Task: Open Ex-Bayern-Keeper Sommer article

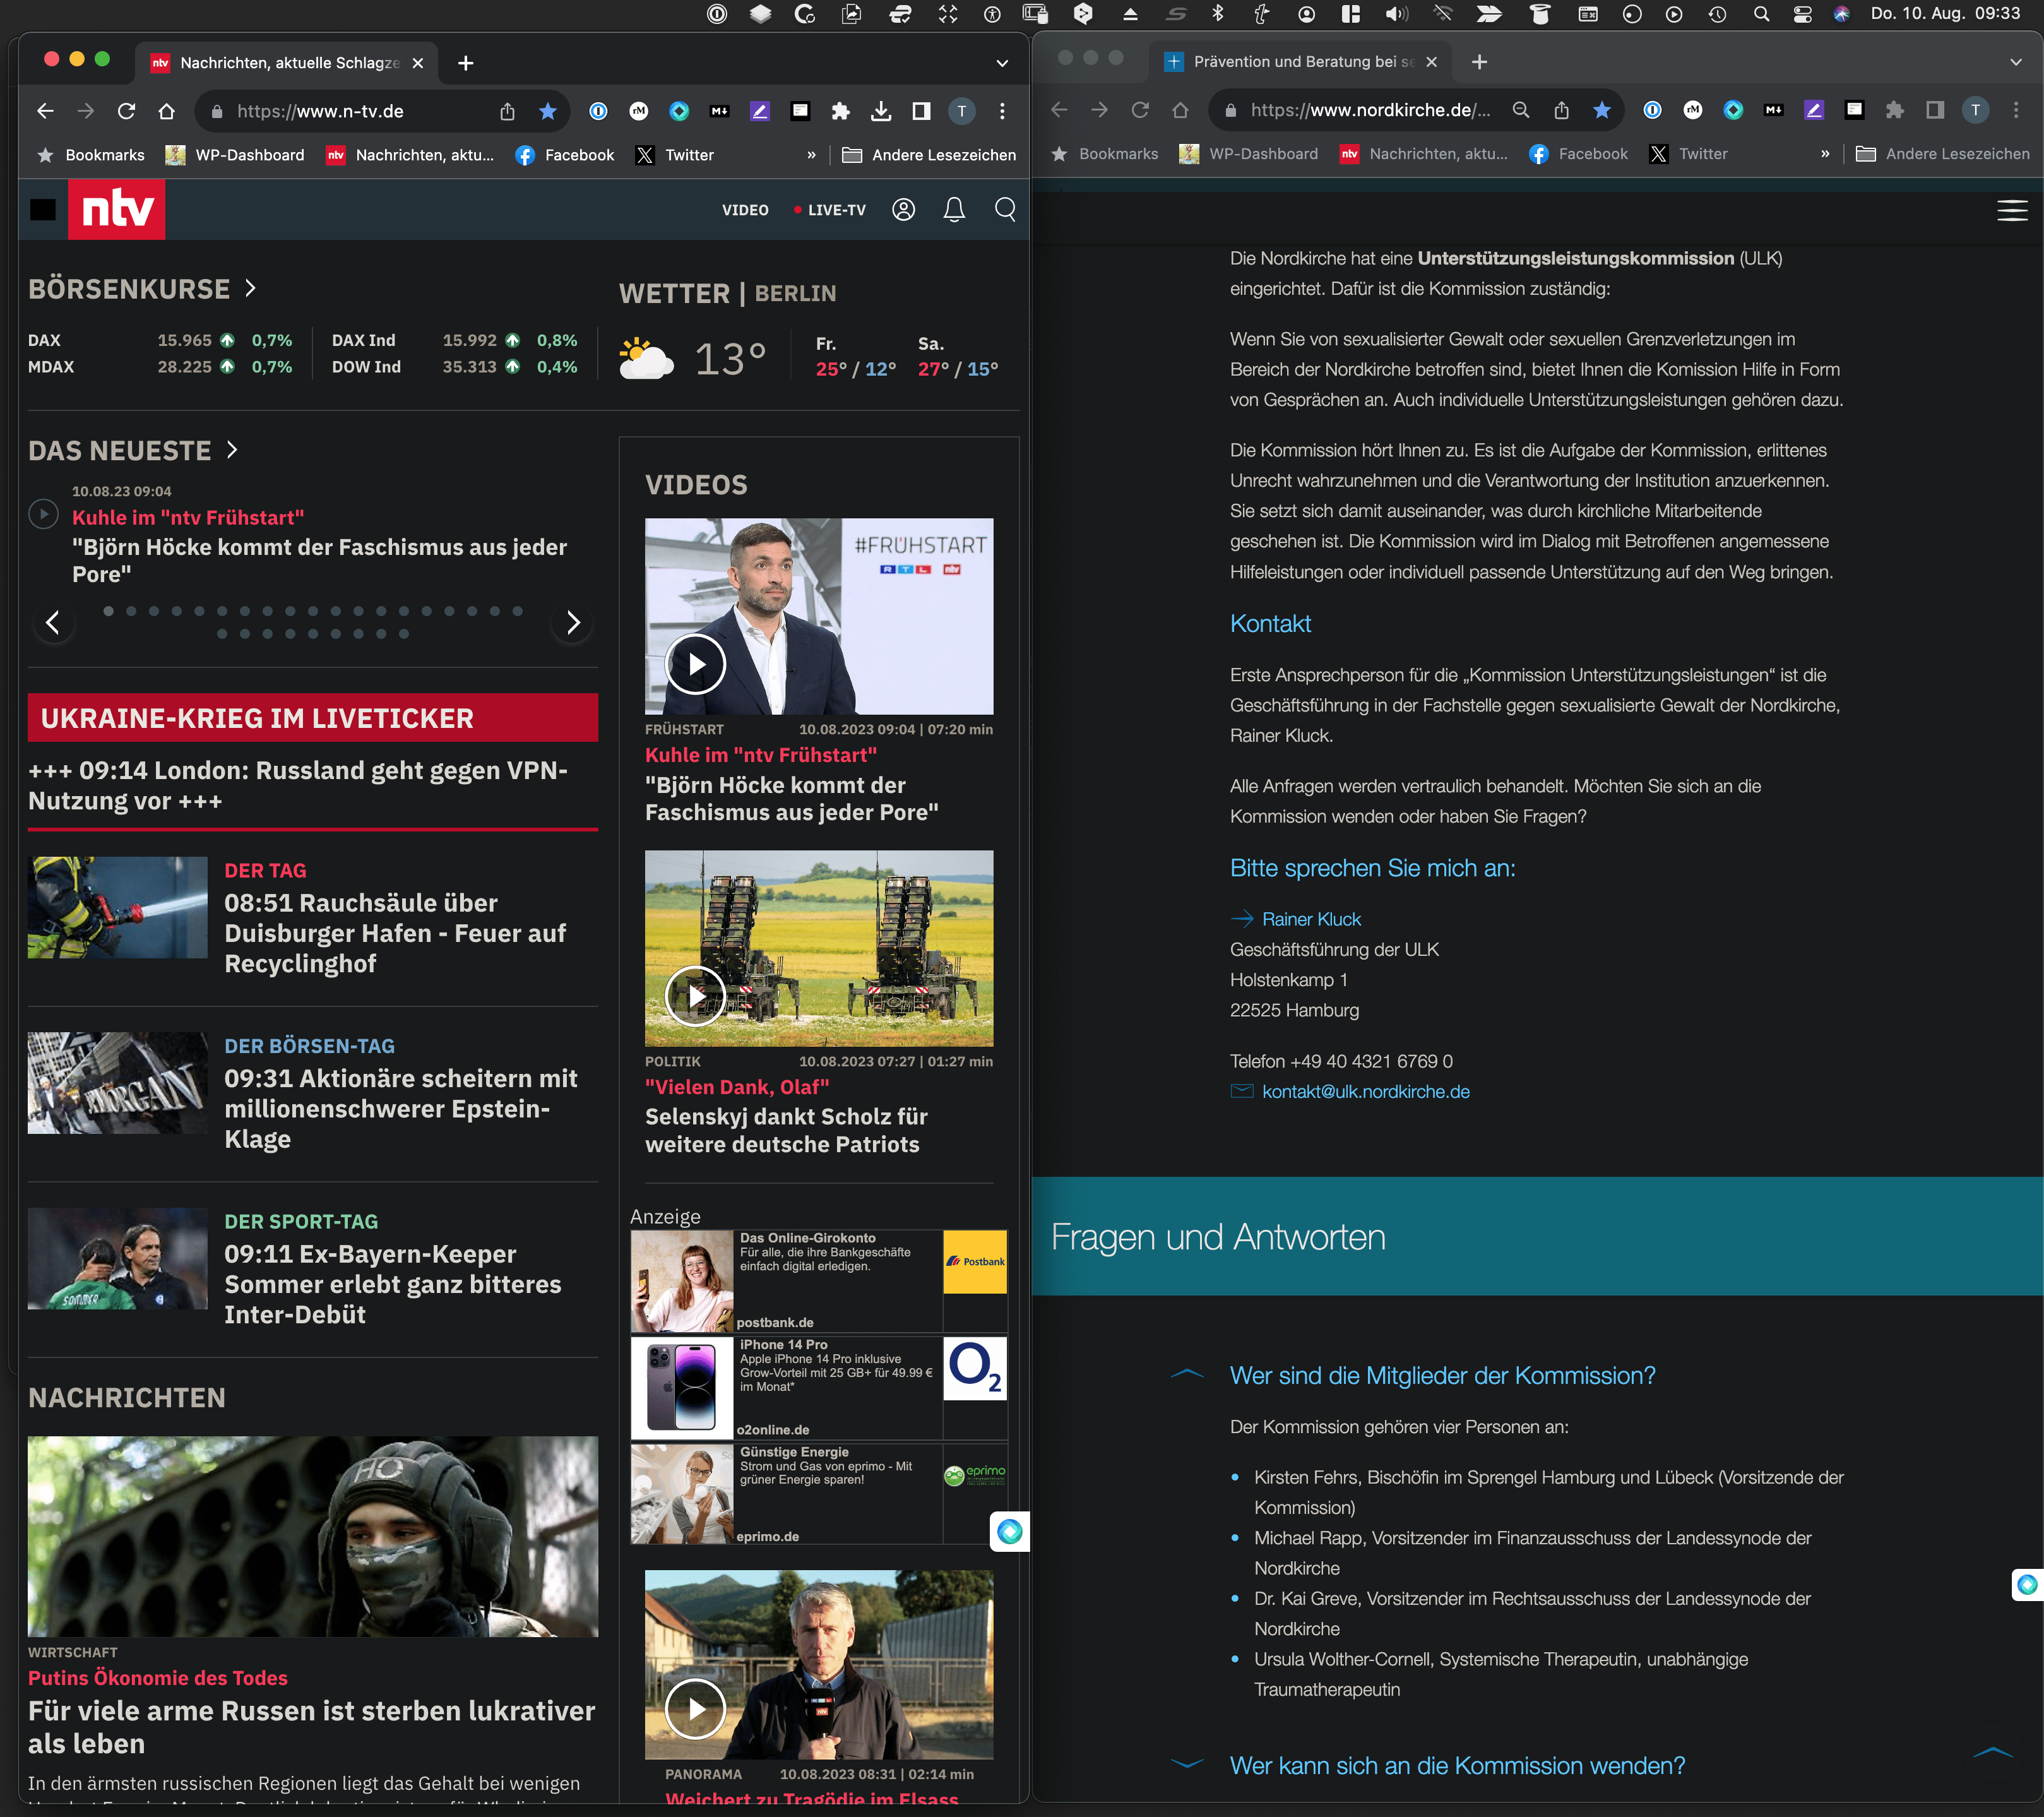Action: pos(392,1284)
